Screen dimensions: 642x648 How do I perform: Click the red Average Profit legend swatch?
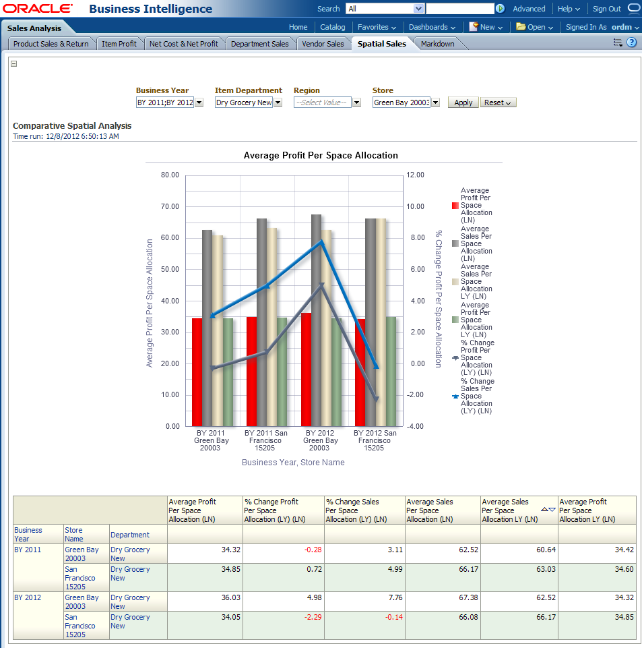(455, 206)
